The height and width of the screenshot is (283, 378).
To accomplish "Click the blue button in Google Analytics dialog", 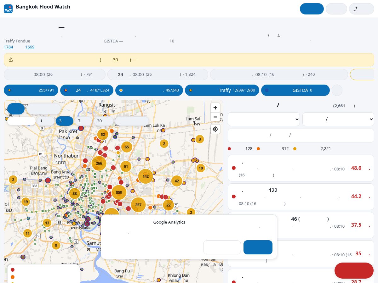I will pyautogui.click(x=258, y=247).
